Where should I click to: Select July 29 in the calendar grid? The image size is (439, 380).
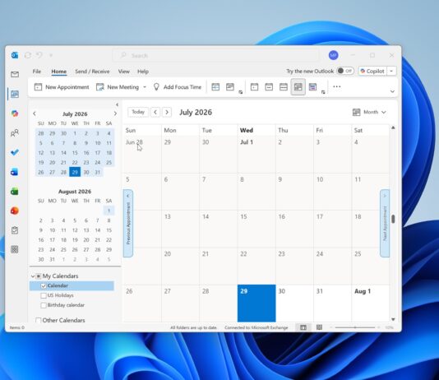[256, 304]
